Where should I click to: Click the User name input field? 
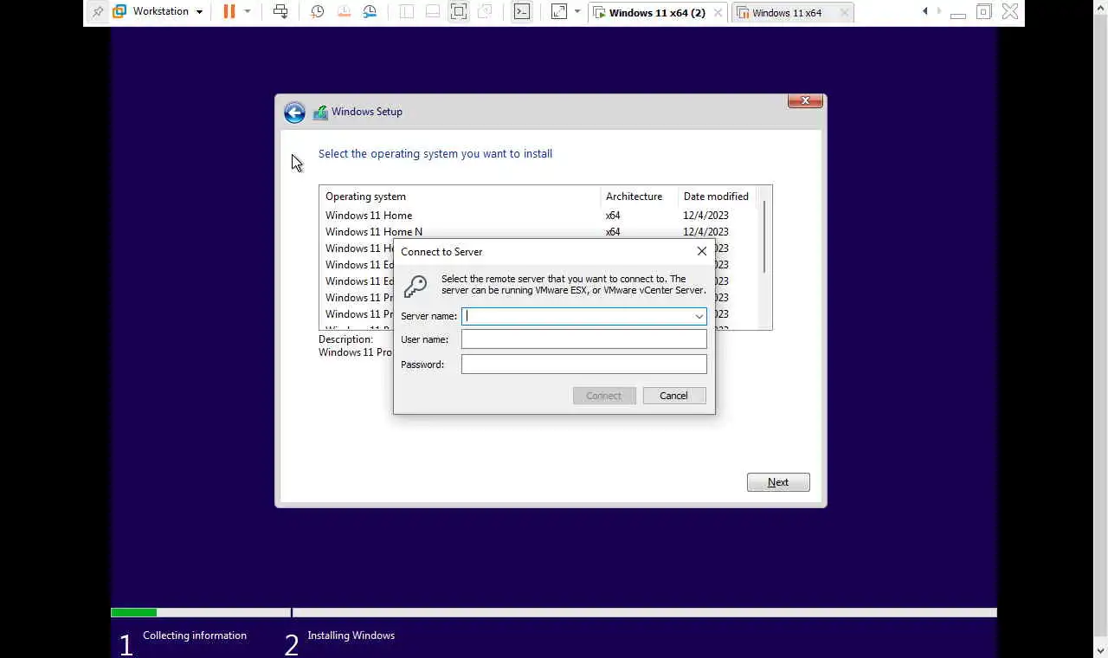[584, 339]
